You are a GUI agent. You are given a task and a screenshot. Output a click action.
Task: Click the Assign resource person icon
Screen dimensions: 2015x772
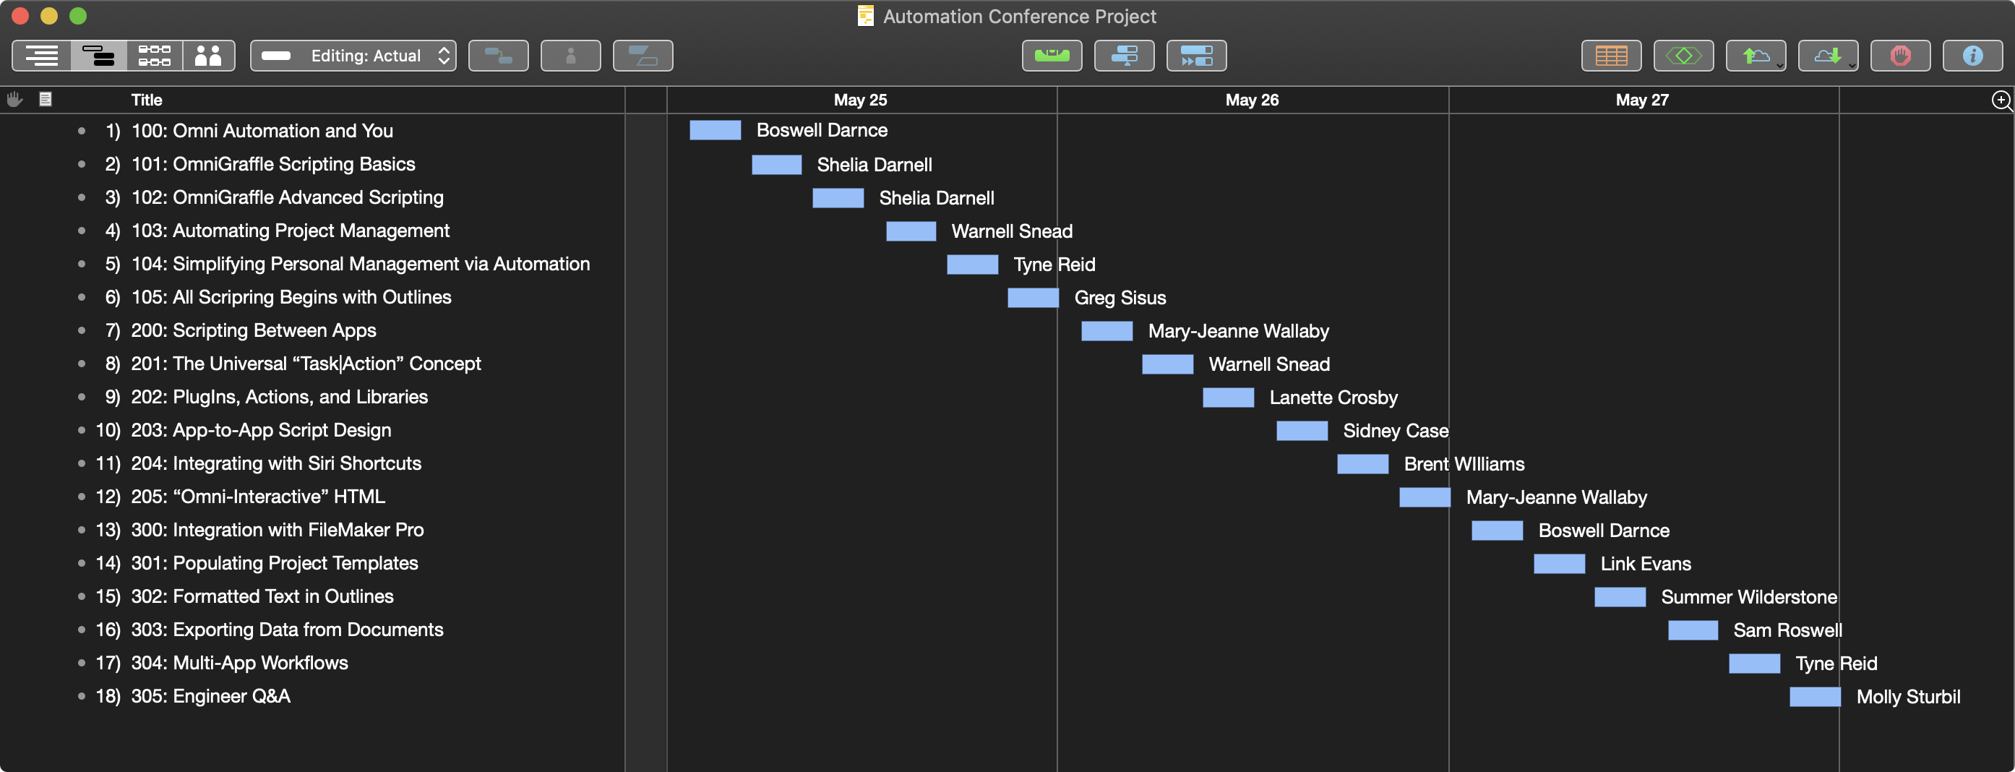(x=570, y=56)
